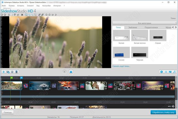
Task: Click the Обработать слайд-шоу button
Action: click(x=163, y=112)
